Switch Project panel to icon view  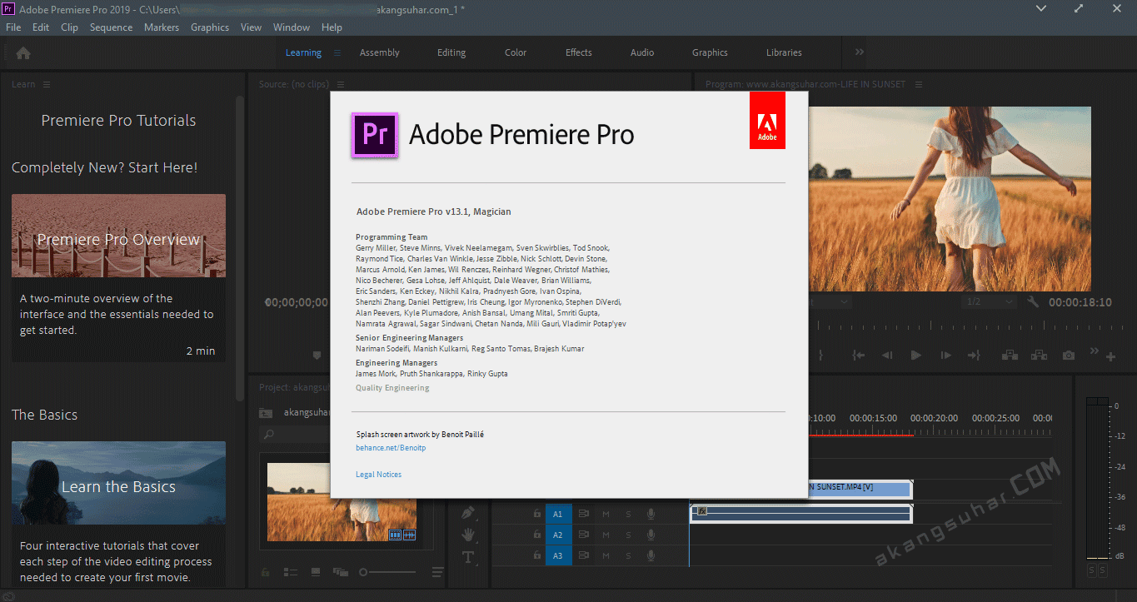316,572
